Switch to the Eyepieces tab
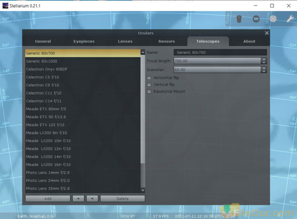The image size is (297, 219). click(84, 41)
